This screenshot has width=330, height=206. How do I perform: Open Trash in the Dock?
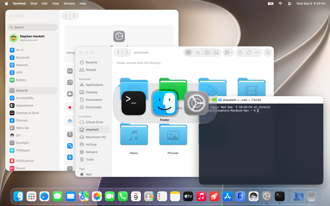[311, 197]
